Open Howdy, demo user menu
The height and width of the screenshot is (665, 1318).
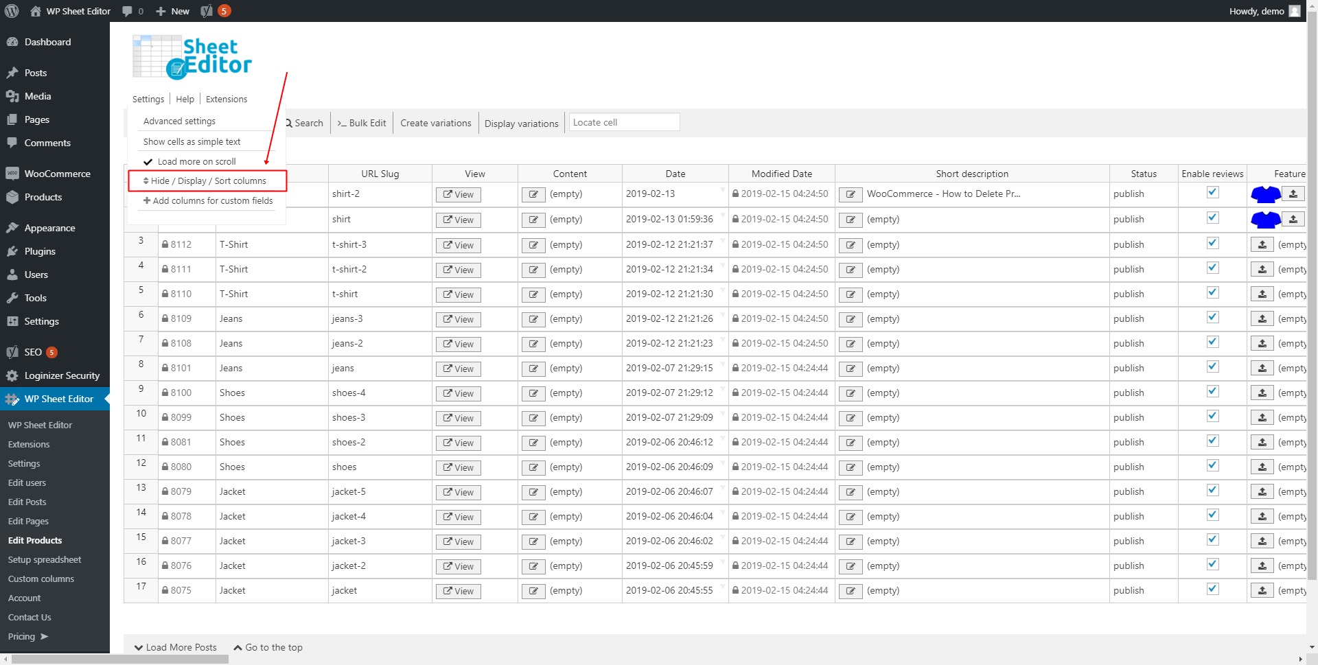click(1263, 11)
